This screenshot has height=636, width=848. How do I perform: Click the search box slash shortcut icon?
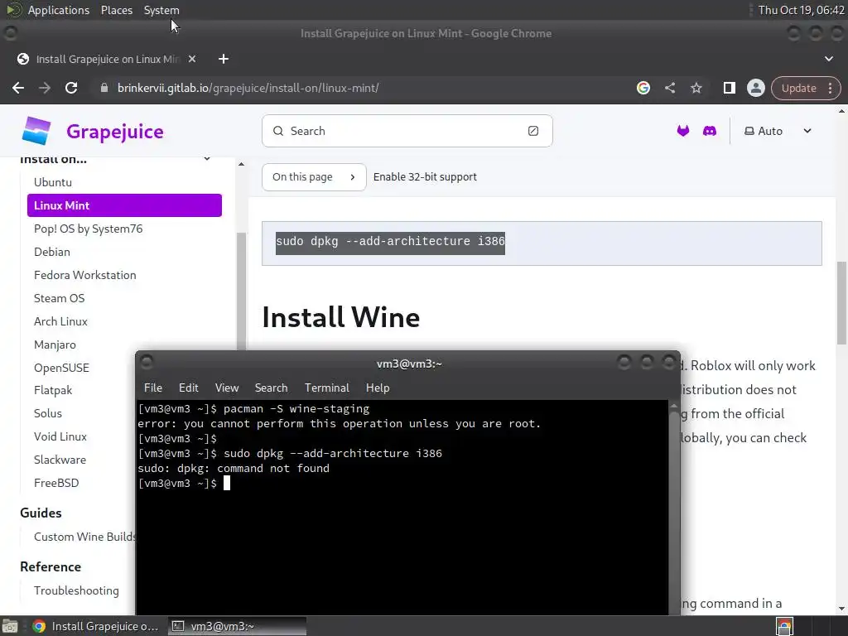point(533,131)
